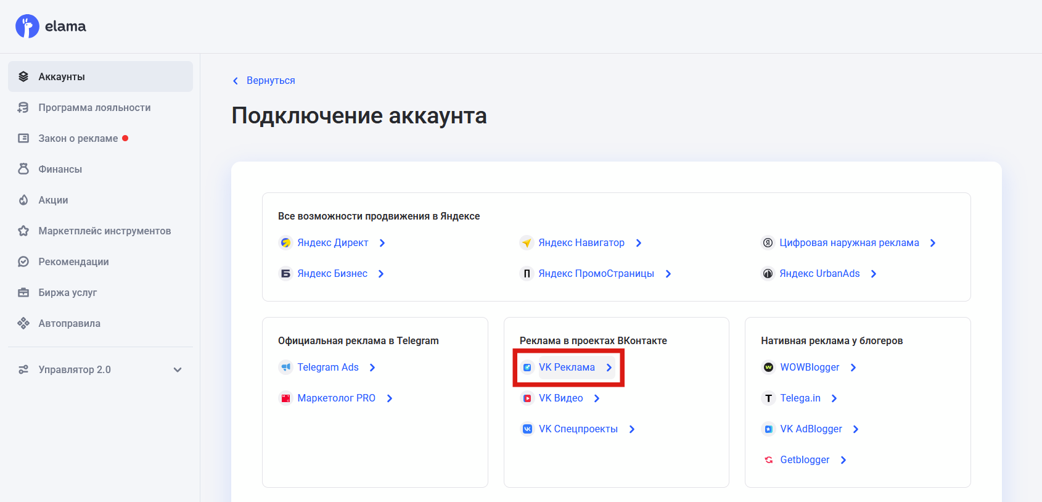Click the Яндекс Бизнес logo icon
The image size is (1042, 502).
285,274
